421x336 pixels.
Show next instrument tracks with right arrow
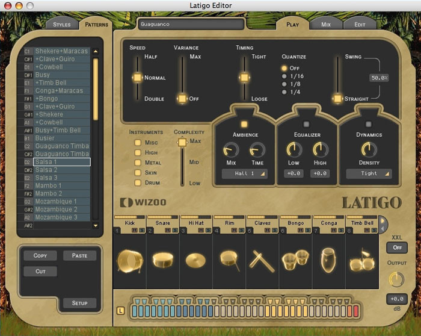[x=383, y=221]
